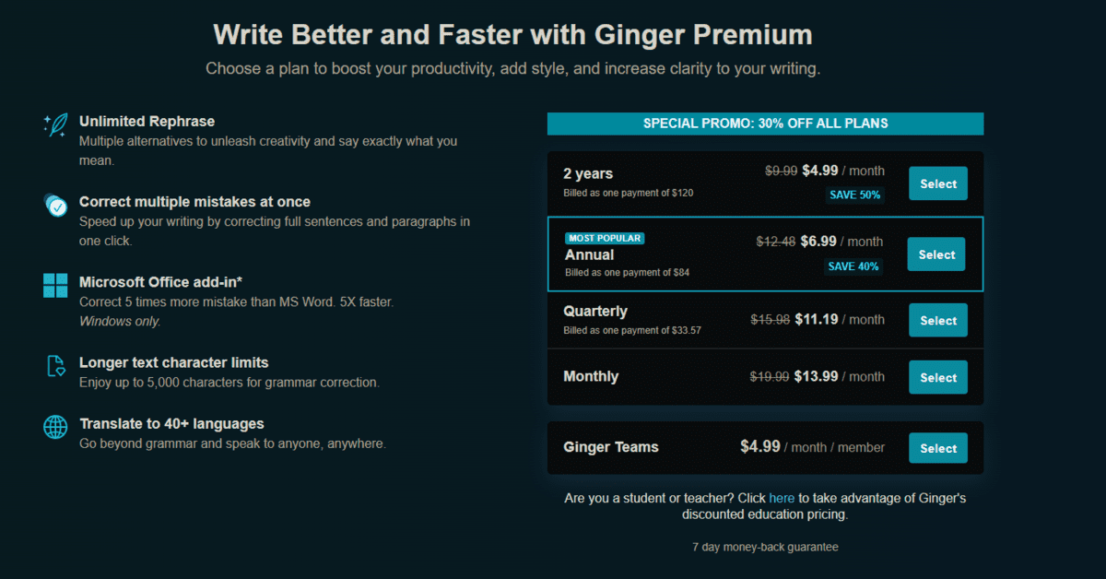Click the Translate to 40+ languages heading
The width and height of the screenshot is (1106, 579).
point(171,423)
